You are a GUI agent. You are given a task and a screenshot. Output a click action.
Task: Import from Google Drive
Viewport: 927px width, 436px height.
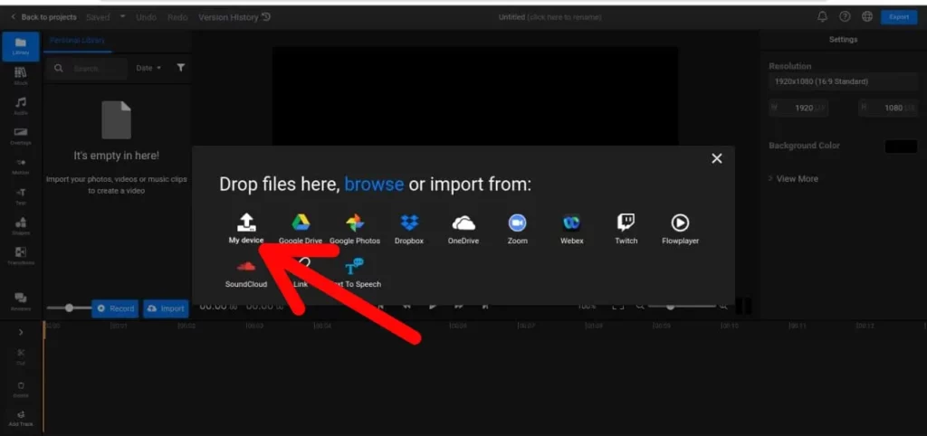[x=301, y=229]
